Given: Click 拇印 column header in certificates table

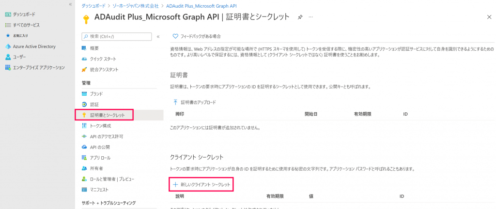Looking at the screenshot, I should click(x=180, y=114).
